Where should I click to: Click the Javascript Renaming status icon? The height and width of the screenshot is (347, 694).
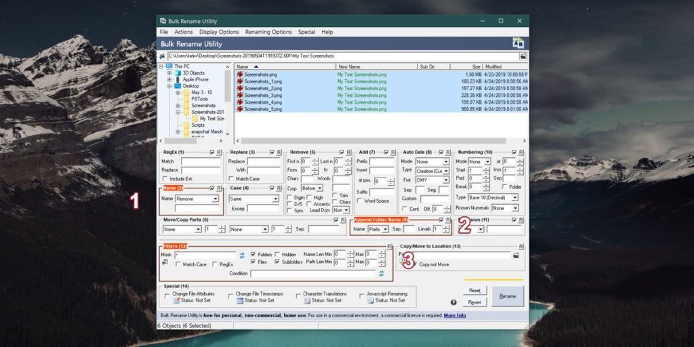[x=371, y=300]
